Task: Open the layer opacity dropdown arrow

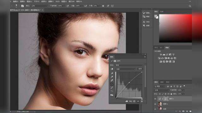Action: pyautogui.click(x=184, y=90)
